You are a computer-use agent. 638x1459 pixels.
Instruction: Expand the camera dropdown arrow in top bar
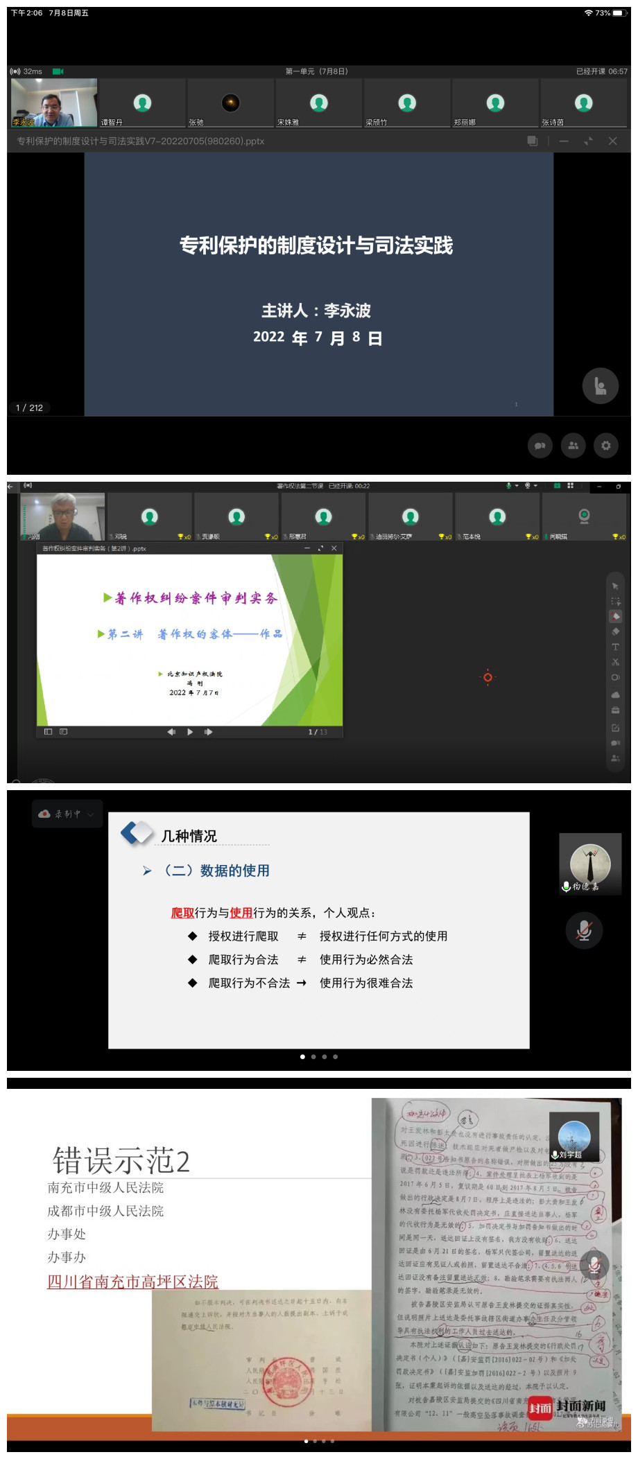[x=536, y=486]
